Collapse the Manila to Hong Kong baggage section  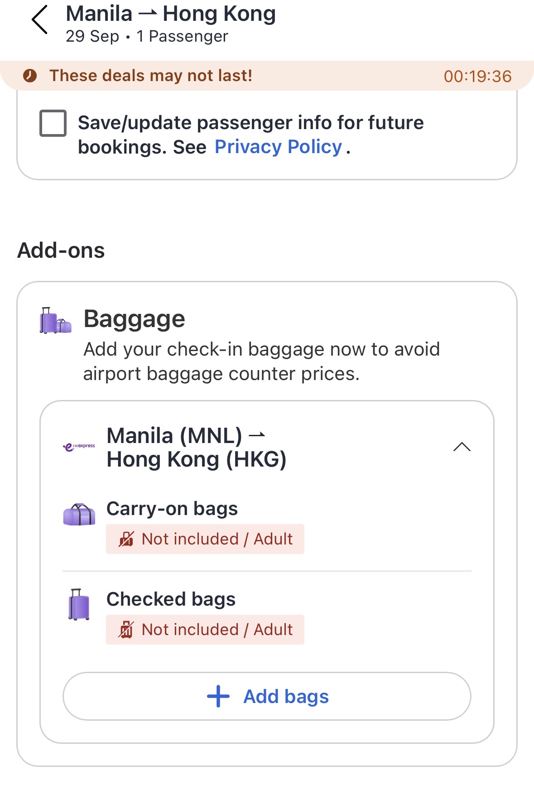(x=462, y=447)
